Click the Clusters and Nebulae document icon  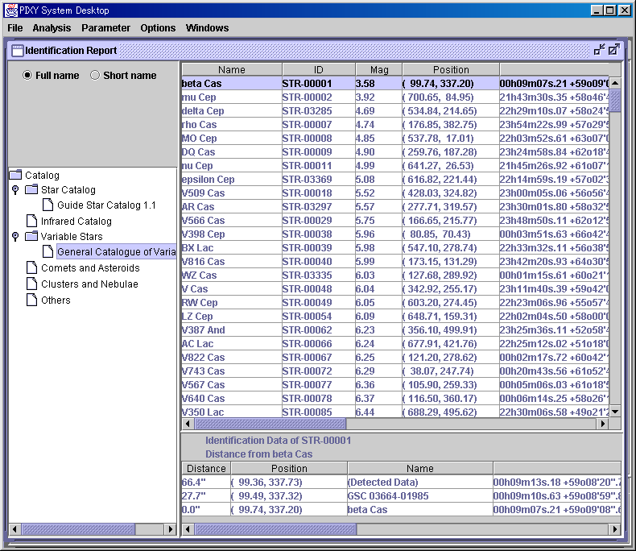point(31,284)
